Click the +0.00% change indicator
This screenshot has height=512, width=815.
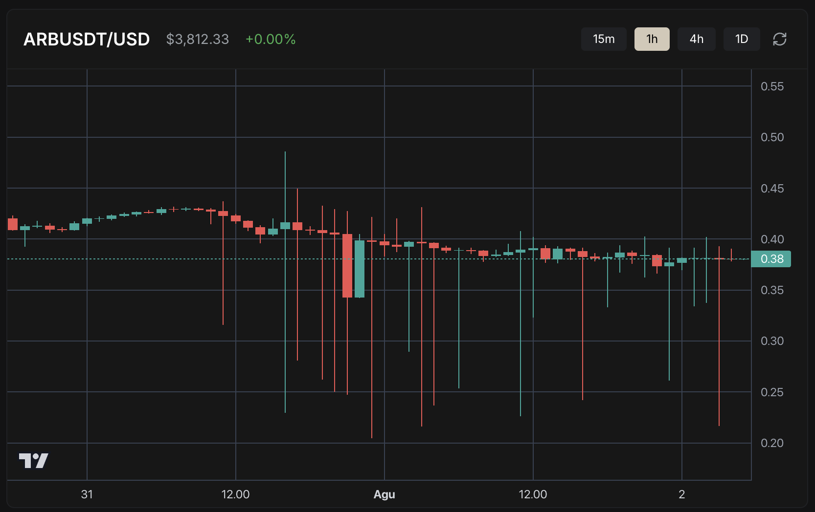coord(271,39)
